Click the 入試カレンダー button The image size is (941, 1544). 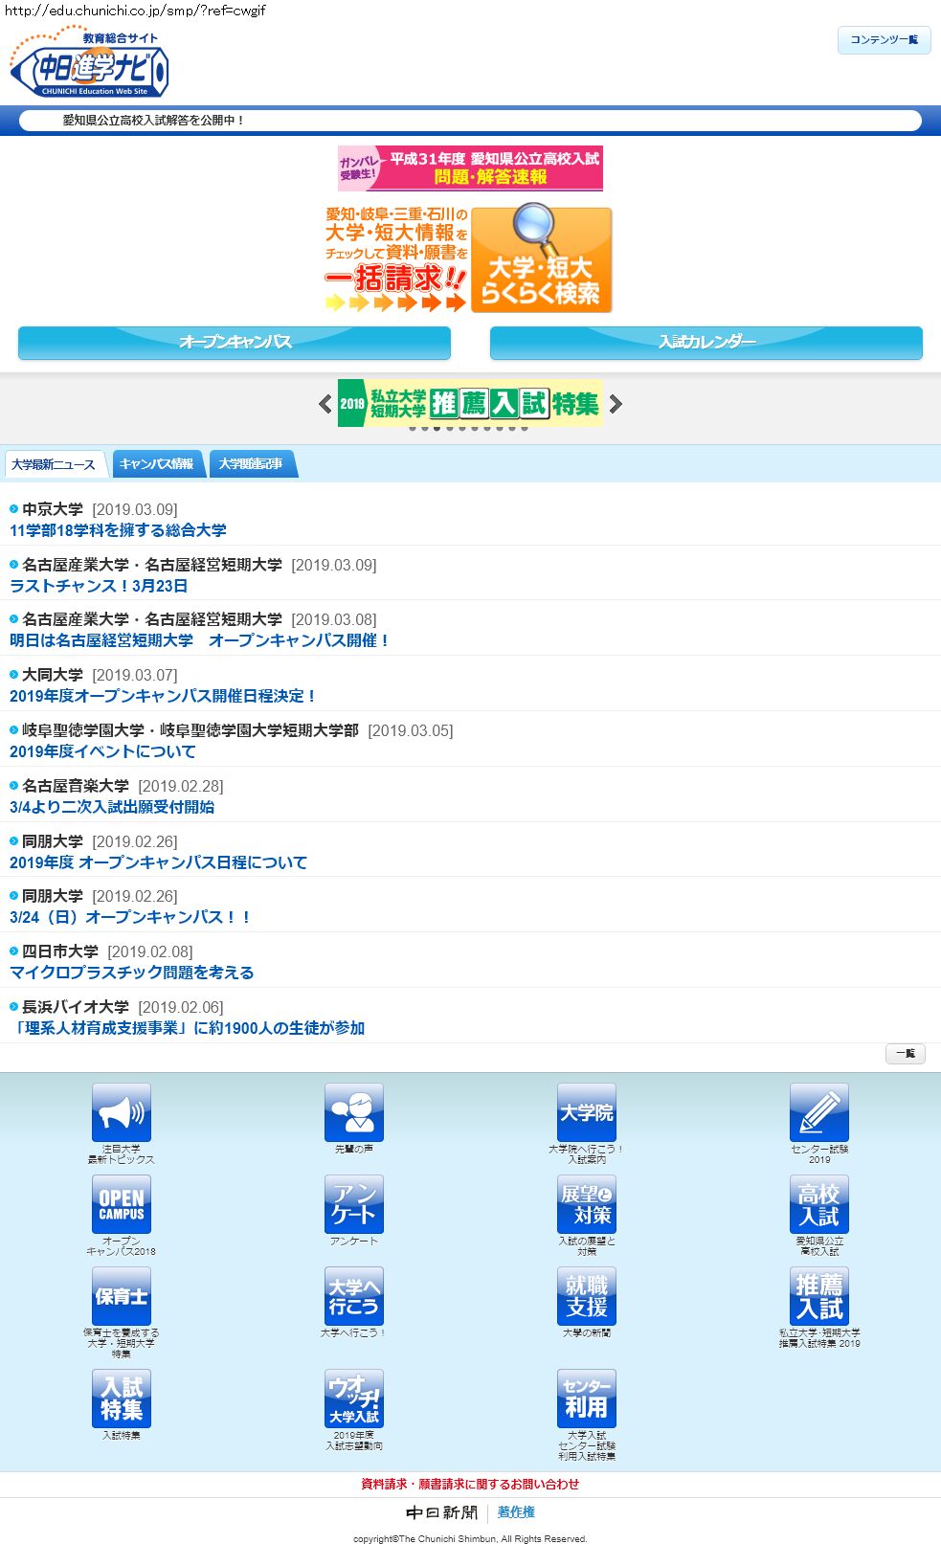(706, 343)
